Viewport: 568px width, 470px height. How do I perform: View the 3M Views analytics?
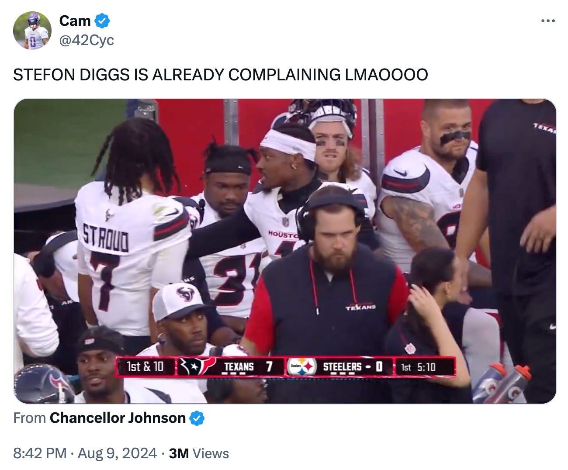[199, 453]
